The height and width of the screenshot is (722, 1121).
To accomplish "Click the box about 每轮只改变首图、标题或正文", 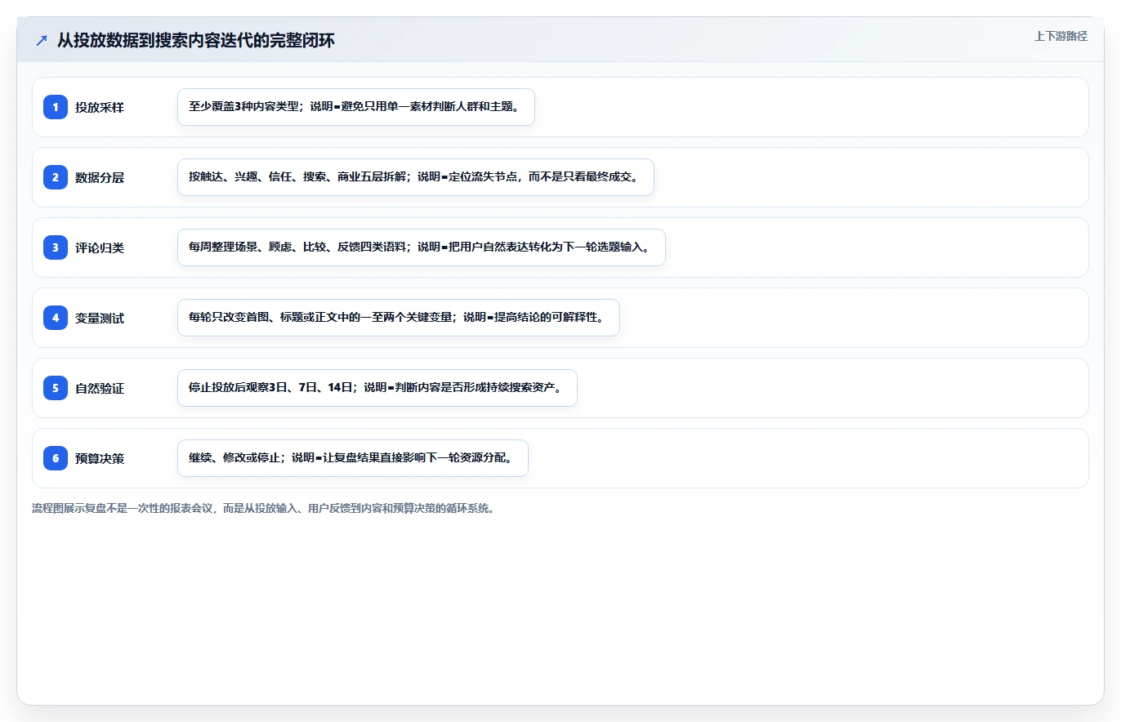I will click(x=399, y=318).
